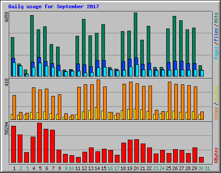Viewport: 221px width, 173px height.
Task: Click day label '18' on axis
Action: point(123,168)
